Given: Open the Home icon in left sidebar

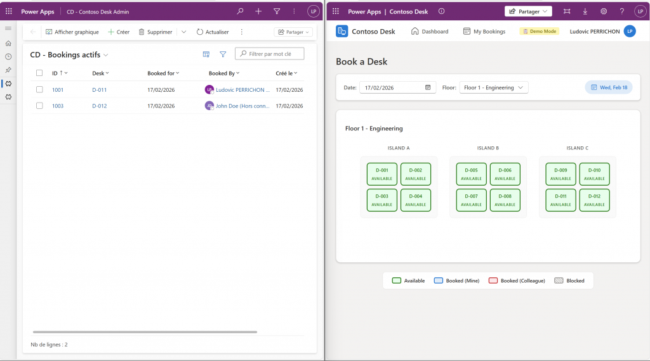Looking at the screenshot, I should pyautogui.click(x=8, y=43).
